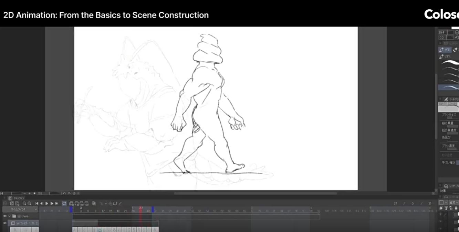Zoom in the timeline view

pyautogui.click(x=29, y=204)
